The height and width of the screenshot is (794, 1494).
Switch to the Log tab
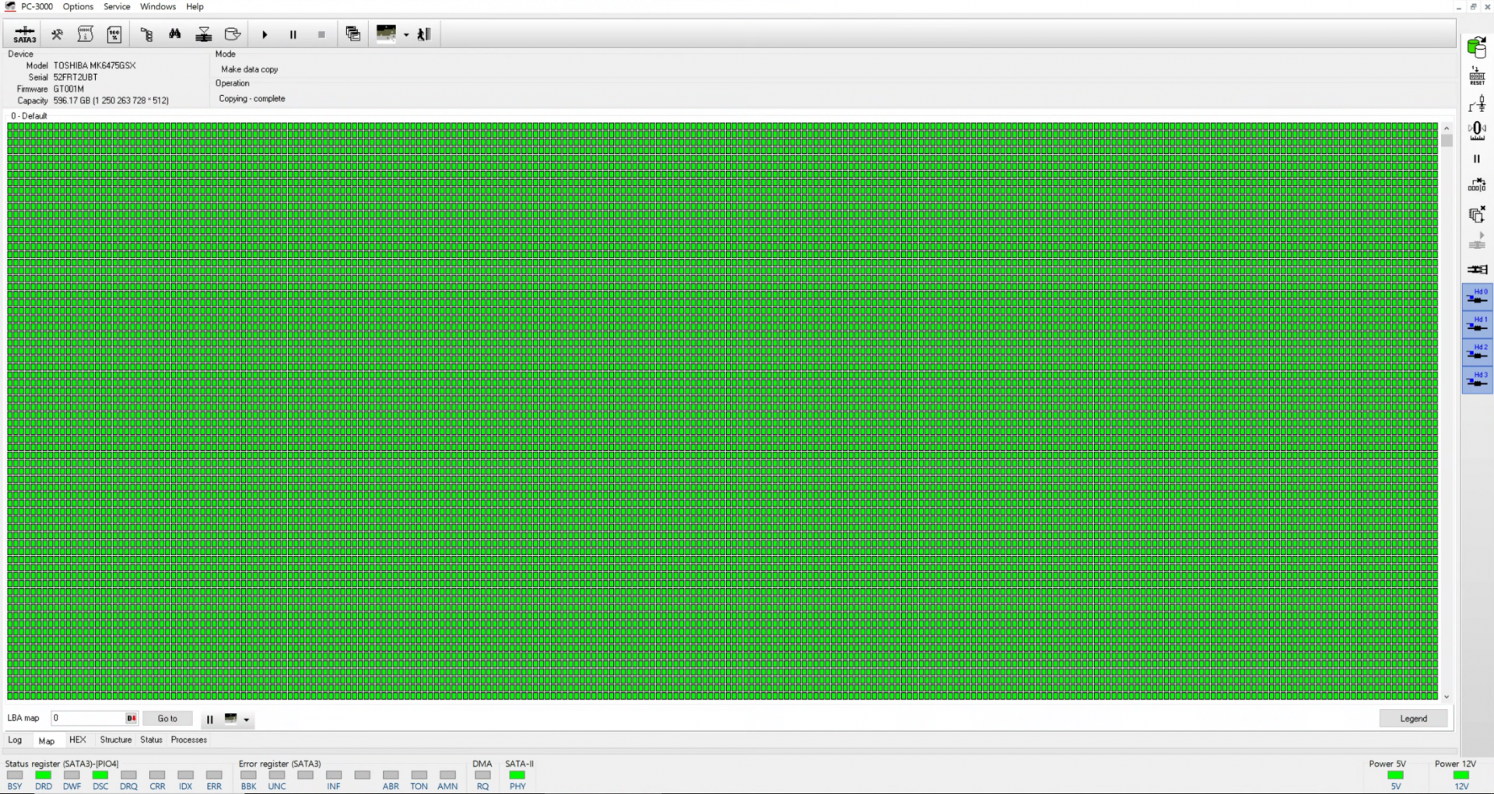(x=15, y=740)
